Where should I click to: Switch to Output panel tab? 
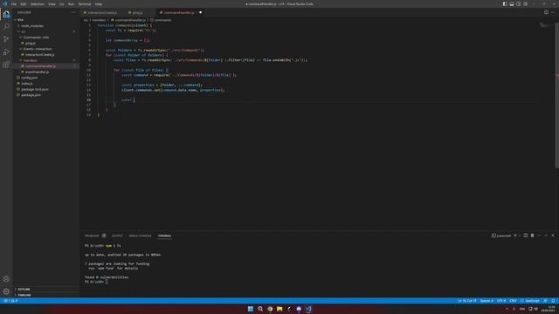click(x=117, y=235)
